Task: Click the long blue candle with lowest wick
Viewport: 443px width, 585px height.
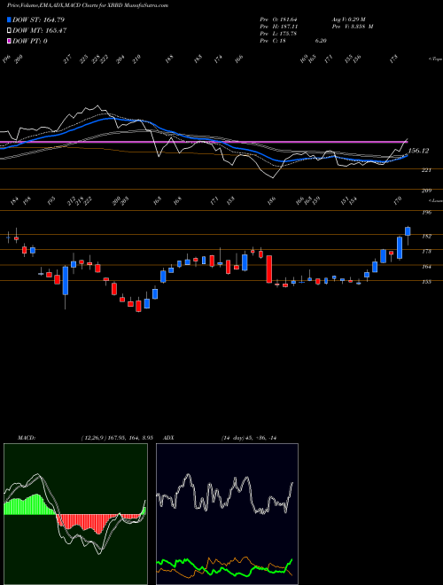Action: click(x=66, y=281)
